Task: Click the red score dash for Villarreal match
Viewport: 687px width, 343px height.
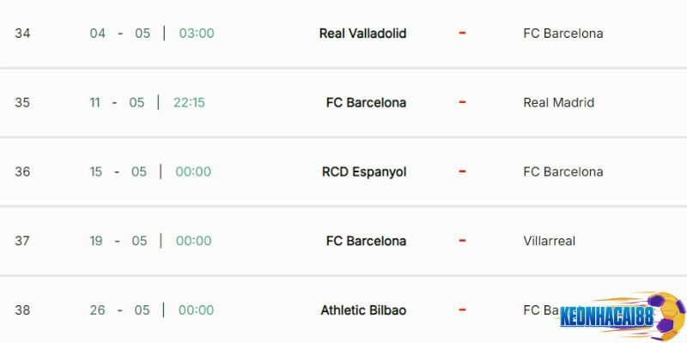Action: [462, 240]
